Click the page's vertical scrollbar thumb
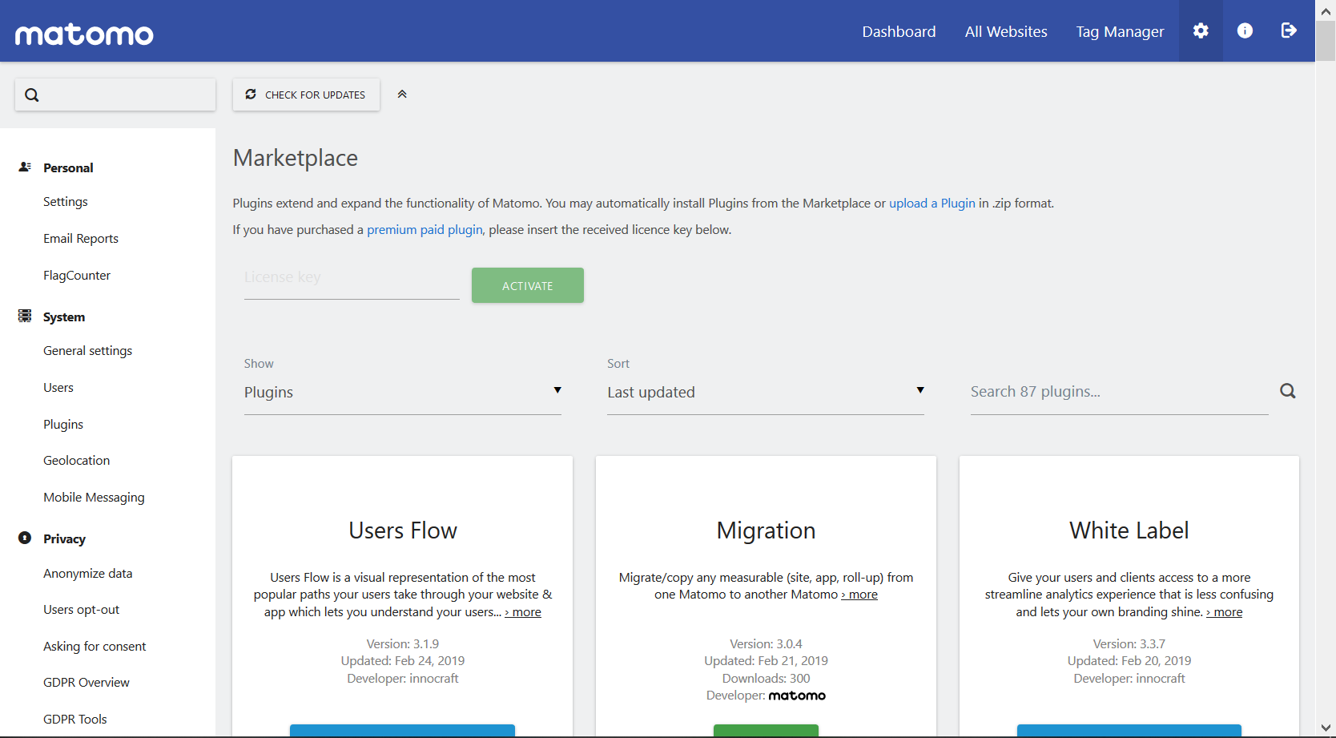 pyautogui.click(x=1326, y=40)
